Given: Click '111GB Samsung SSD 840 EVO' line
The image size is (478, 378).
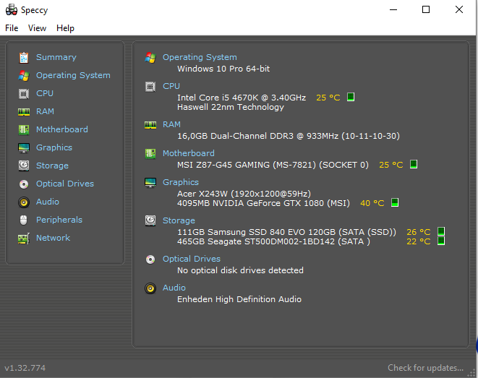Looking at the screenshot, I should coord(286,232).
